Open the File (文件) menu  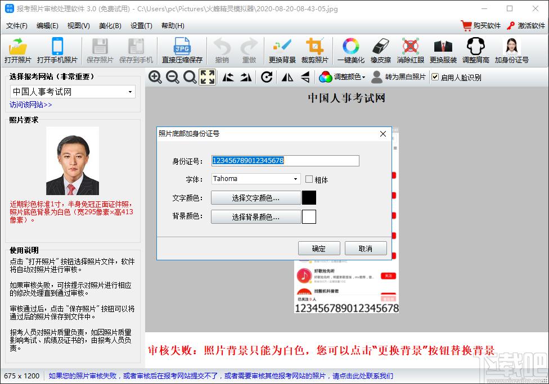coord(16,26)
